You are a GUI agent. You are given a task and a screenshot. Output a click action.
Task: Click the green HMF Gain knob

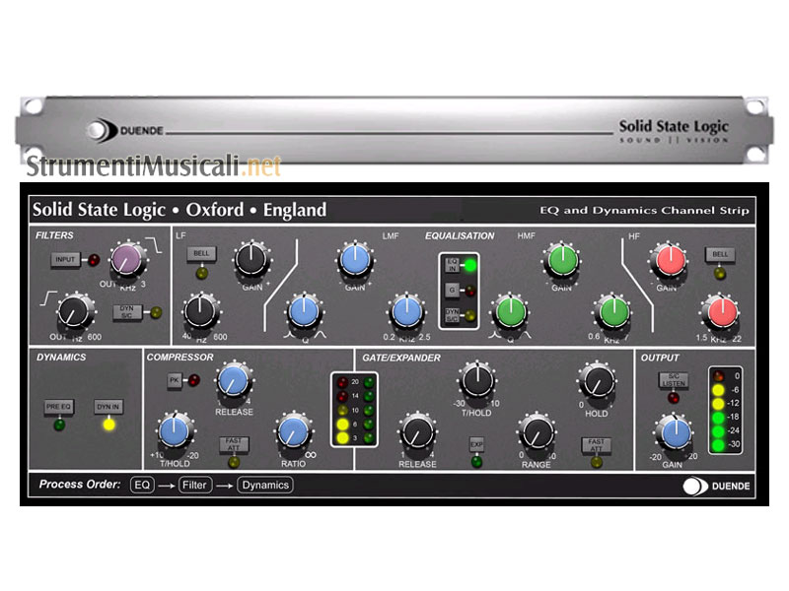[x=561, y=260]
